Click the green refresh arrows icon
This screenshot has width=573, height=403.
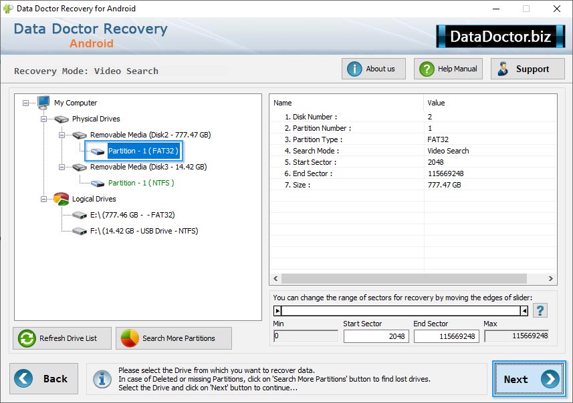(x=27, y=338)
